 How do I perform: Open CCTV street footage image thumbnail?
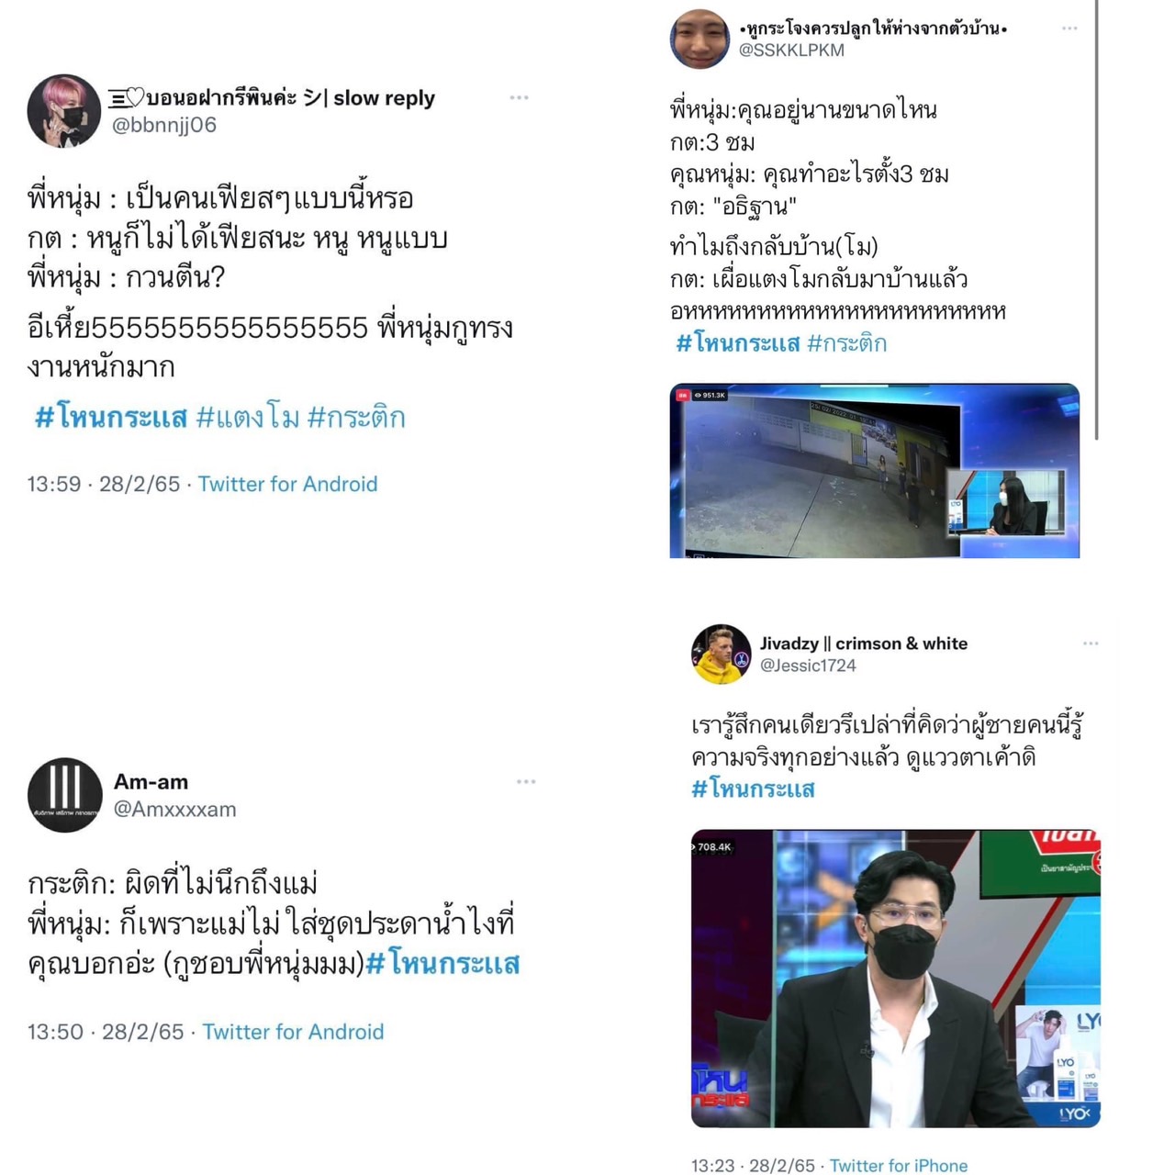(875, 471)
